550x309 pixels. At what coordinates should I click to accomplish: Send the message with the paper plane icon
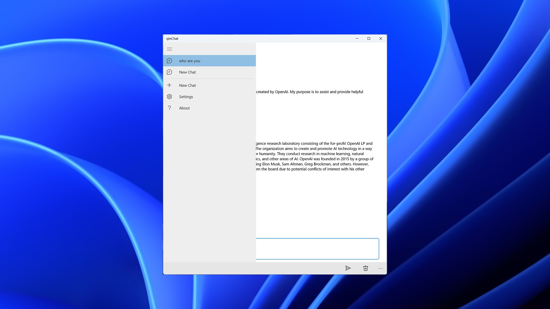348,268
